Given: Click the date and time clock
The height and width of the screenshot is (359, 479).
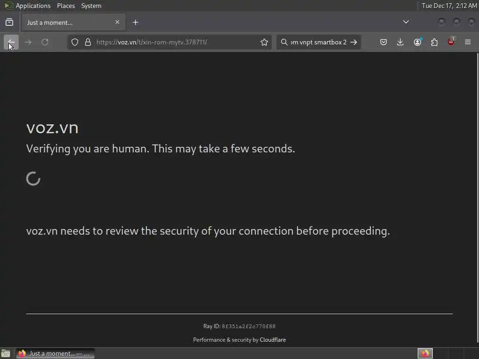Looking at the screenshot, I should [449, 6].
